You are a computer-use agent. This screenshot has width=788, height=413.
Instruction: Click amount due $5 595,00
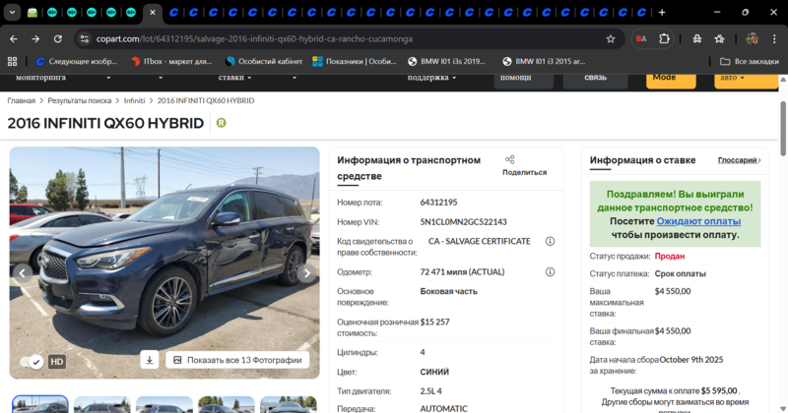click(x=719, y=390)
